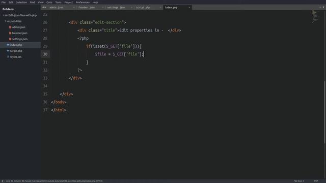Click the styles.css file icon
This screenshot has height=183, width=326.
tap(8, 56)
